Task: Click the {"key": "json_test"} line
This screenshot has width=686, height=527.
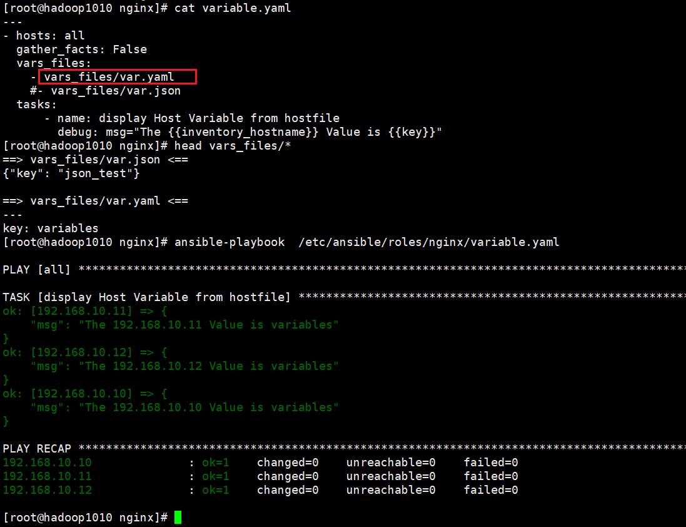Action: pos(71,173)
